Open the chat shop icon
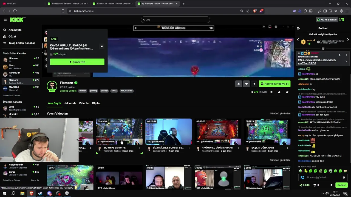351x197 pixels. pos(315,185)
